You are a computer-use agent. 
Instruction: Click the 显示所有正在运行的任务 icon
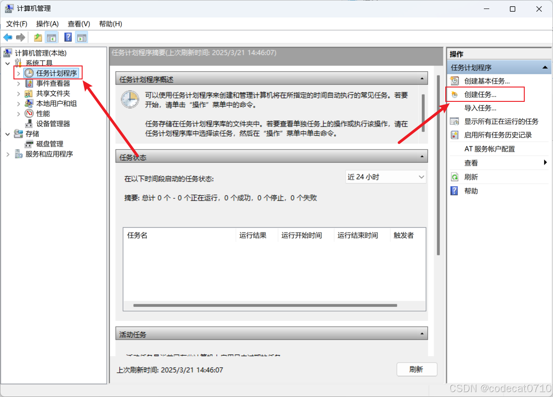point(455,121)
